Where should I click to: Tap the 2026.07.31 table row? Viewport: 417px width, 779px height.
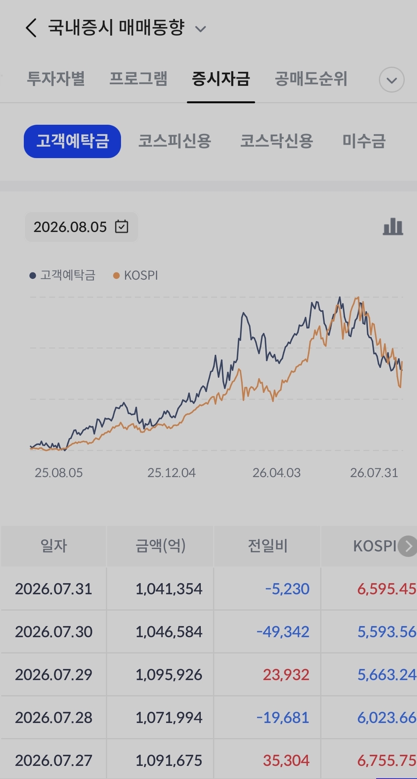click(x=209, y=589)
